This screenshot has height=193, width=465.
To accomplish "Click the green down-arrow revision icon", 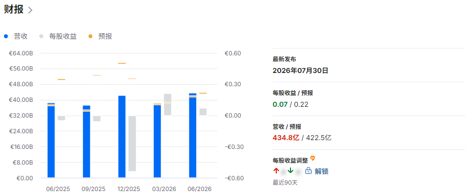I will (291, 171).
